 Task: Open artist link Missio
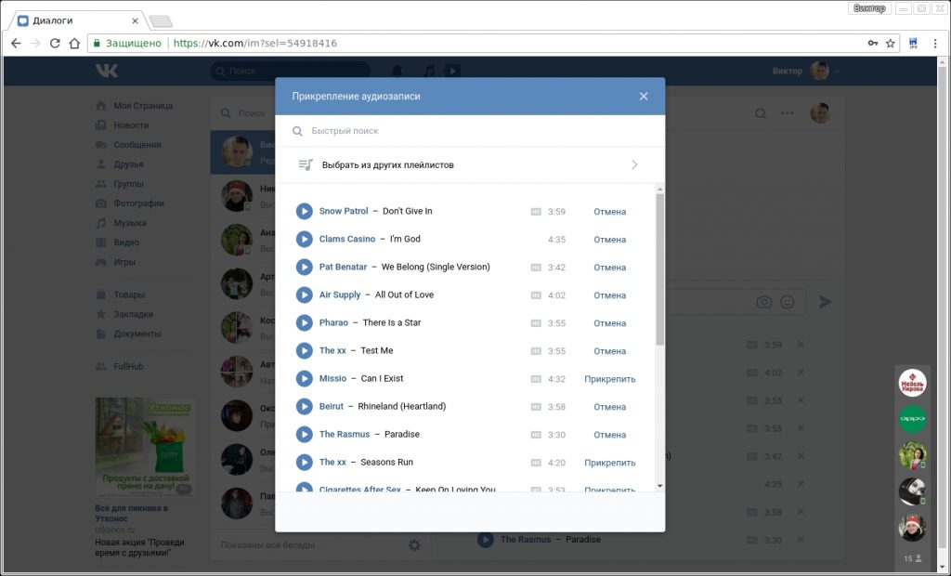coord(332,379)
